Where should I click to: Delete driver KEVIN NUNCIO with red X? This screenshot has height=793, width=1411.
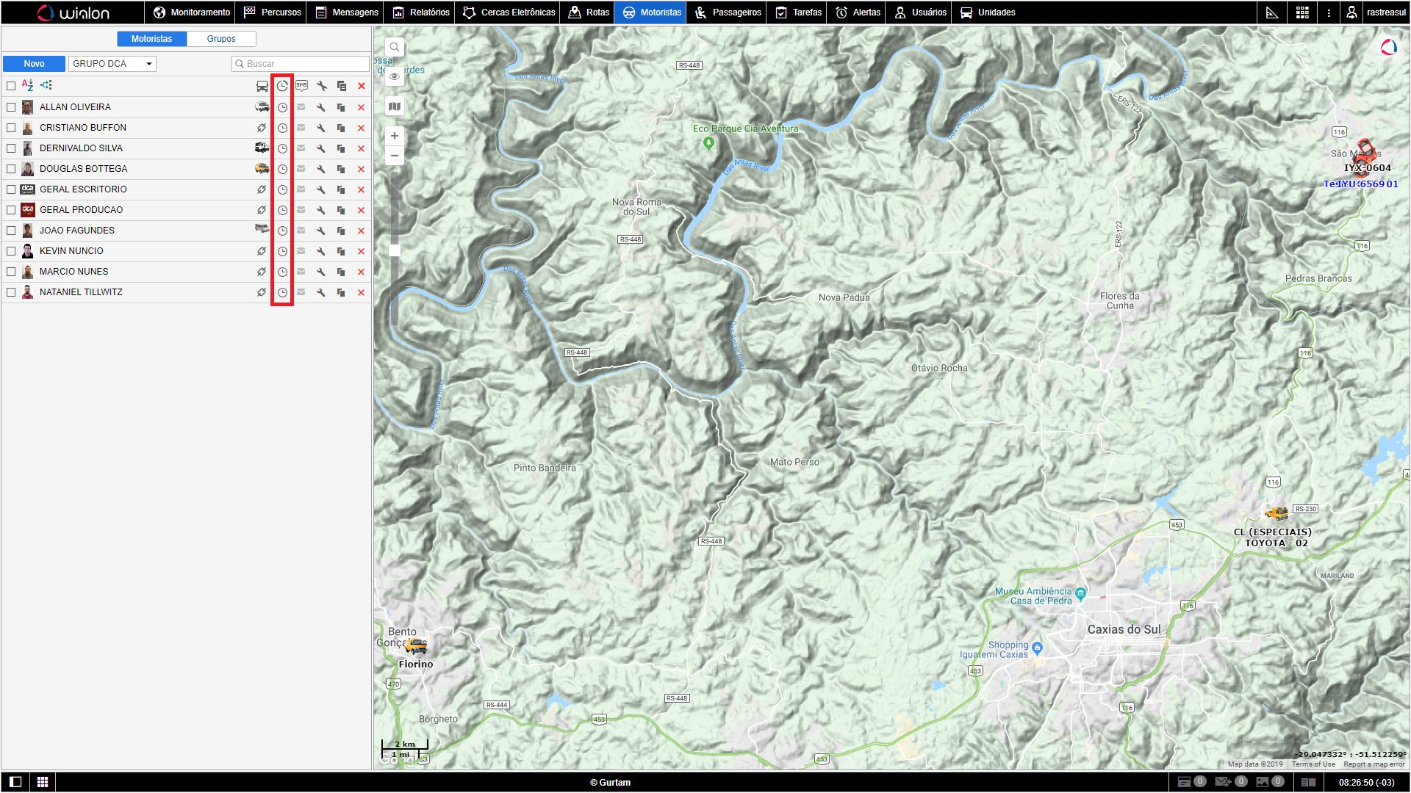(x=361, y=251)
